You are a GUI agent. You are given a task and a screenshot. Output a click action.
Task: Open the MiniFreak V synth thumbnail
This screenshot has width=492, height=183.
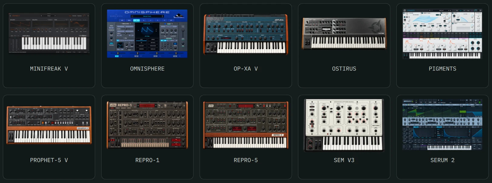pyautogui.click(x=49, y=33)
